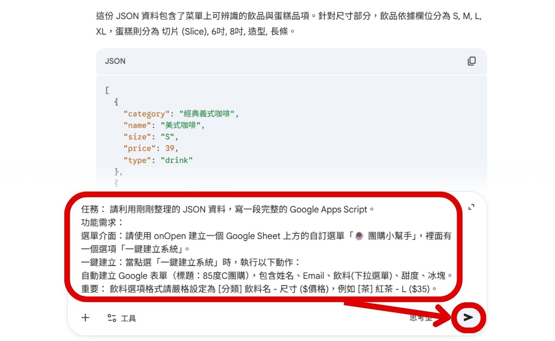
Task: Click the "type": "drink" line
Action: click(158, 160)
